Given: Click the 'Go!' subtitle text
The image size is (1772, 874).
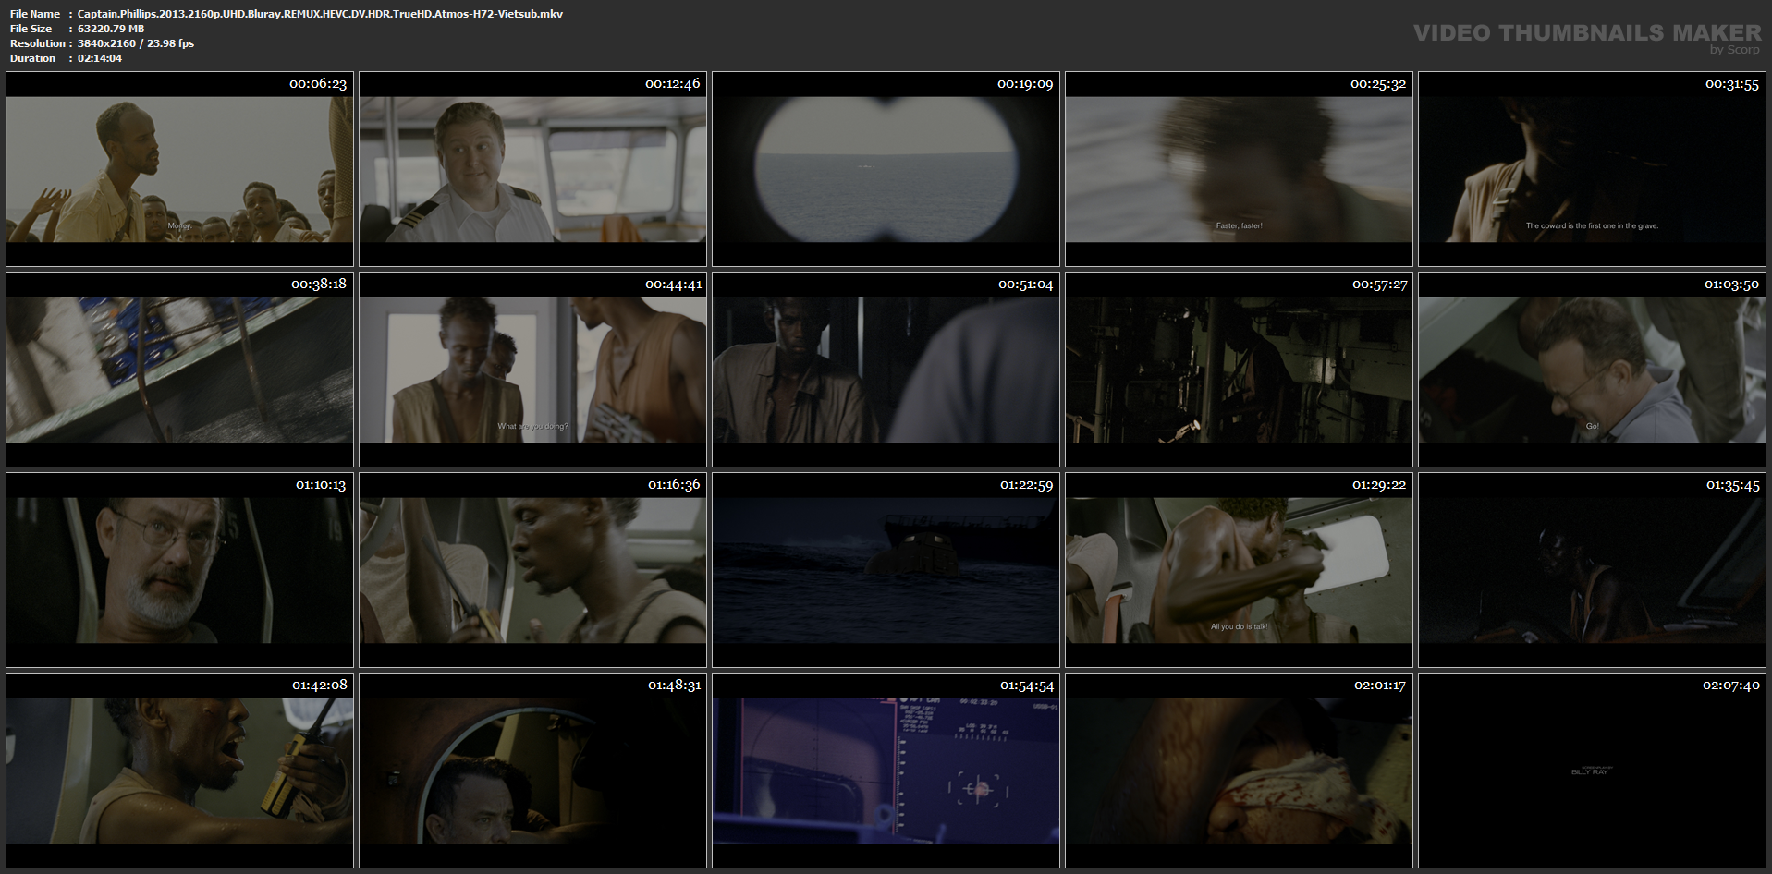Looking at the screenshot, I should coord(1592,426).
